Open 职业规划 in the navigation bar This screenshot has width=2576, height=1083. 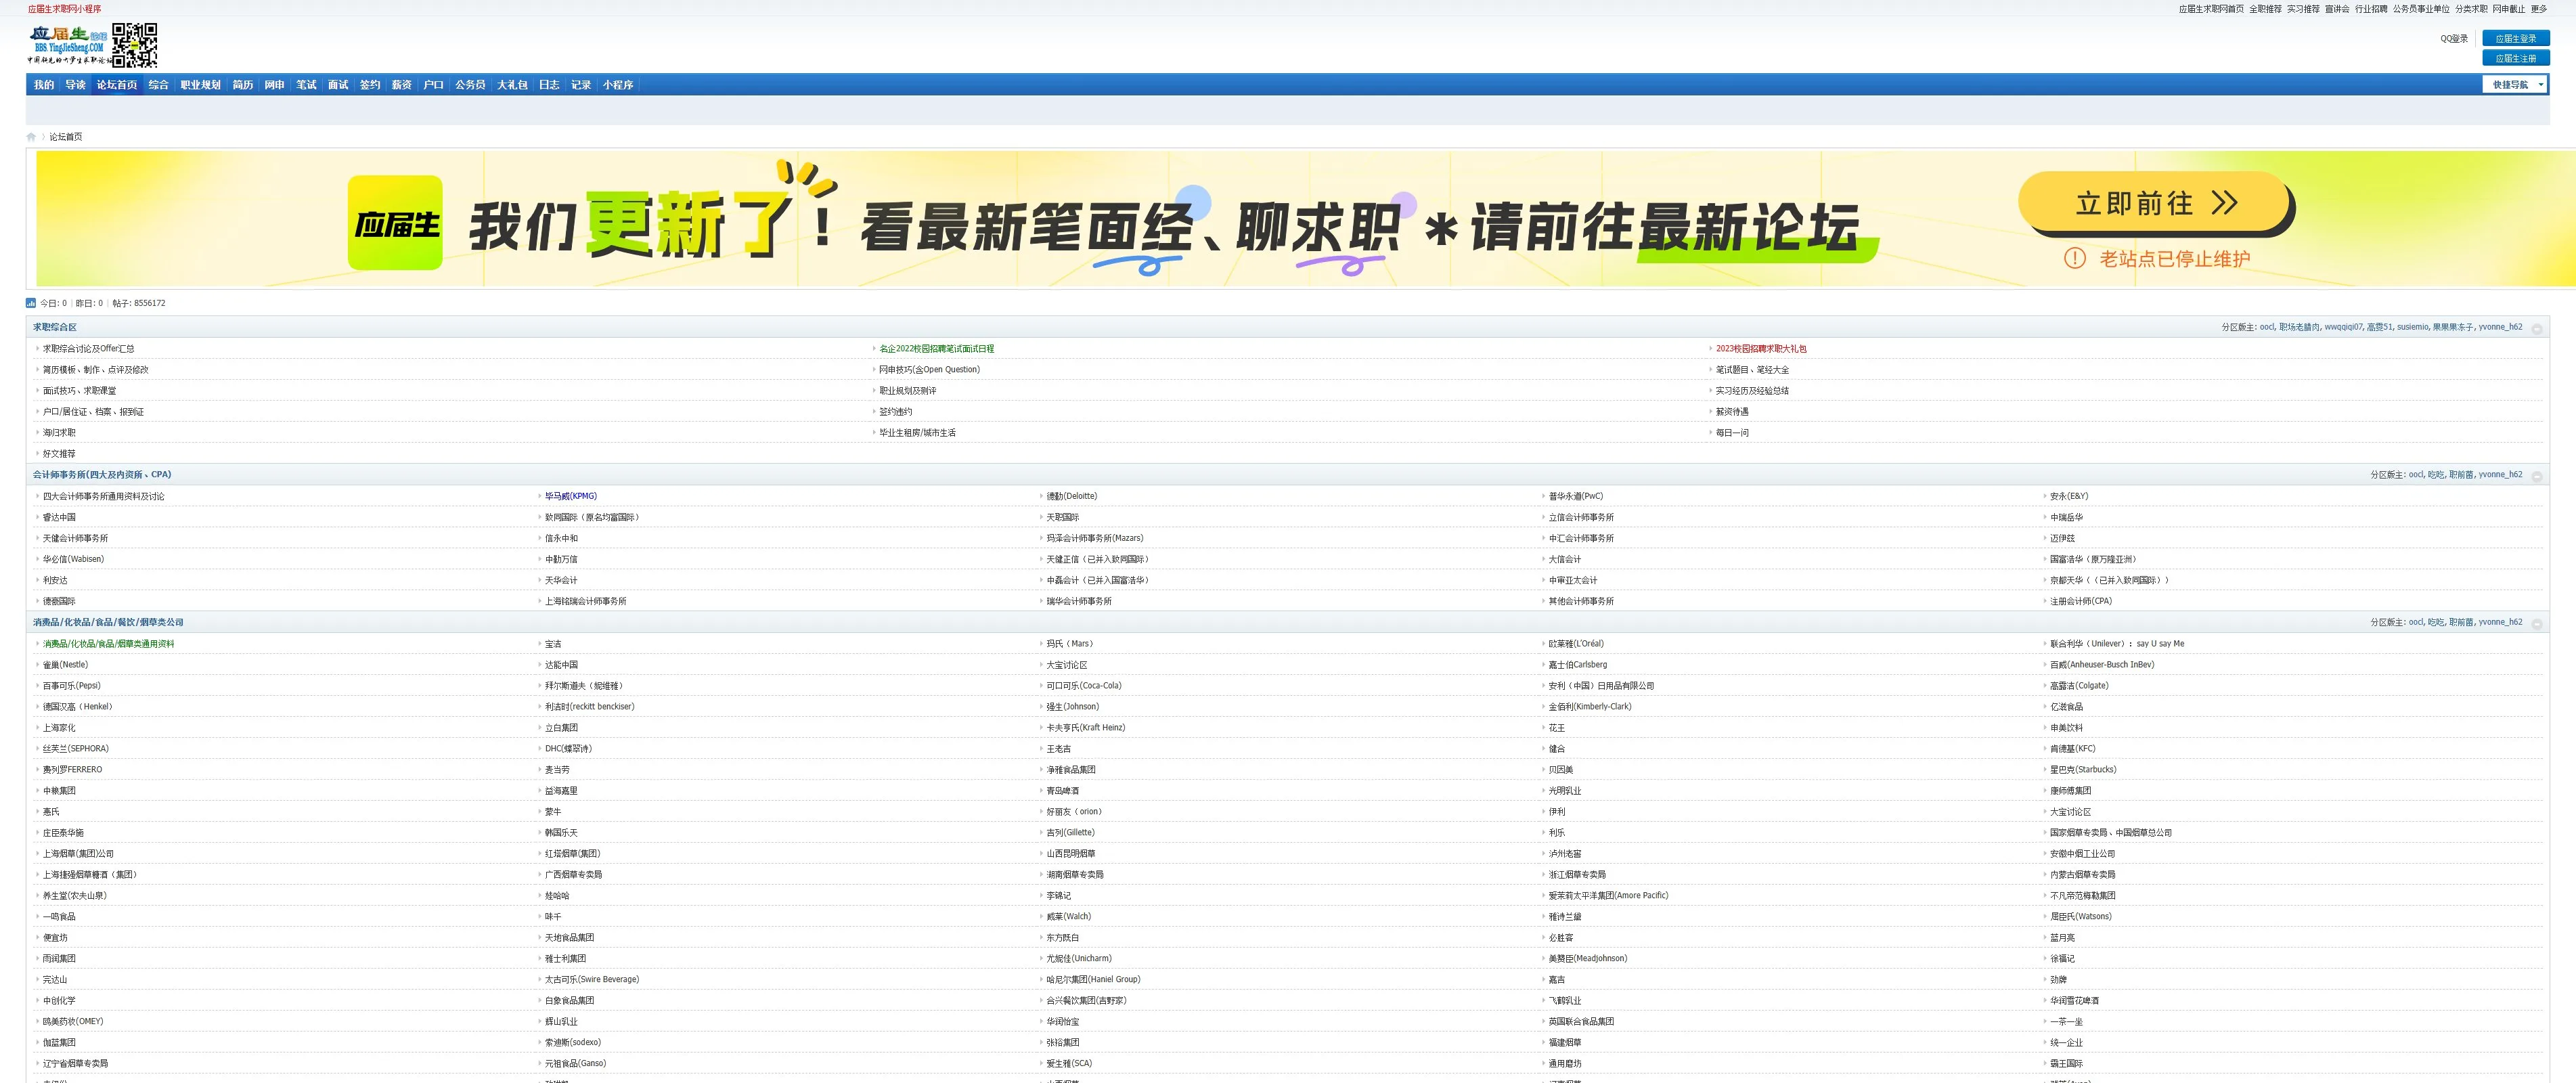(x=201, y=85)
